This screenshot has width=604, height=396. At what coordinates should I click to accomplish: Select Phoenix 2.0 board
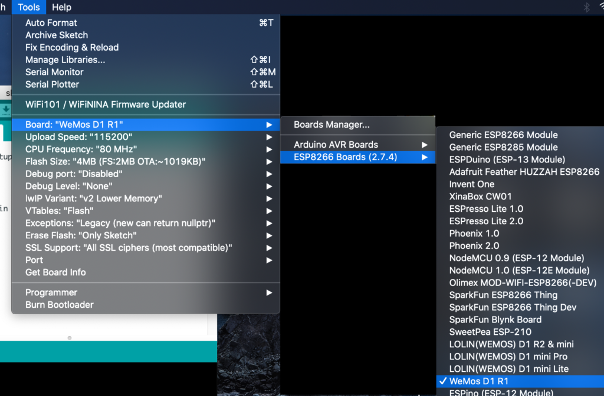coord(520,245)
